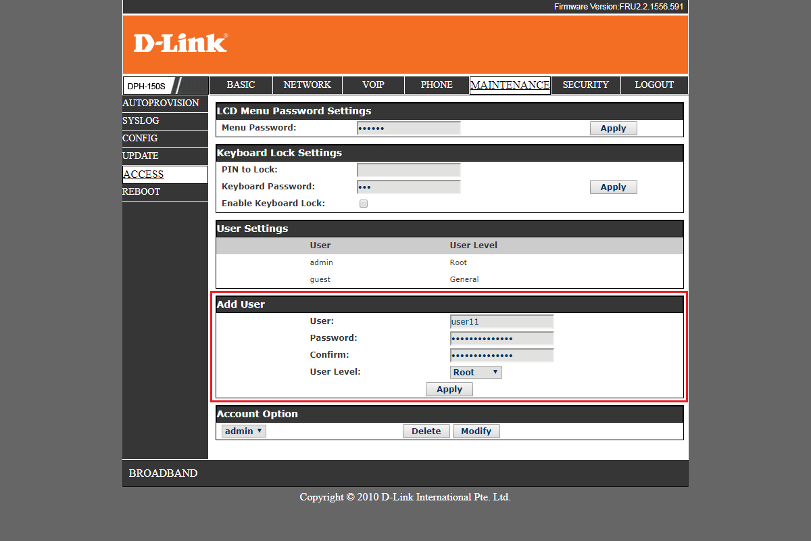Enable the Keyboard Lock checkbox
Viewport: 811px width, 541px height.
(x=364, y=204)
